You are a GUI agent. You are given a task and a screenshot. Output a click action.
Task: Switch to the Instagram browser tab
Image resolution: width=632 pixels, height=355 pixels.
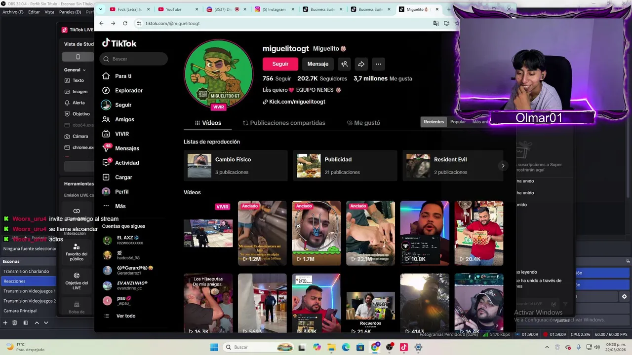[x=274, y=9]
